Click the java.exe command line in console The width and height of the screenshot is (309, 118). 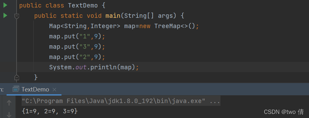click(x=121, y=101)
